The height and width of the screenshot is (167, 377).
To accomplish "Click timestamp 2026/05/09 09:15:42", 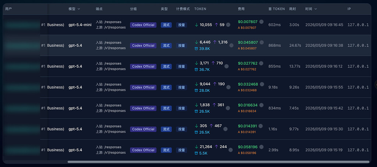I will point(324,108).
